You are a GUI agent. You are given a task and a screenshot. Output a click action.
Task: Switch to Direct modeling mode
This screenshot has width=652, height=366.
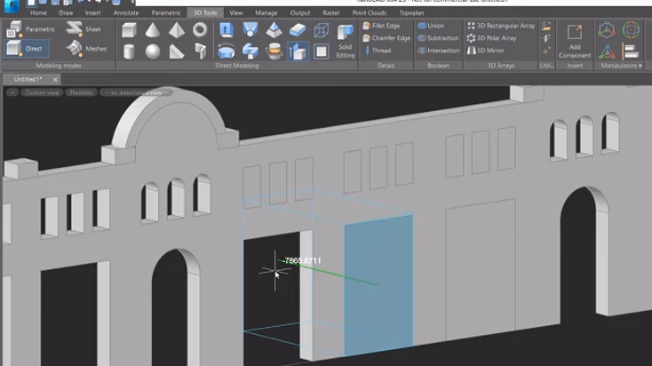click(x=27, y=49)
